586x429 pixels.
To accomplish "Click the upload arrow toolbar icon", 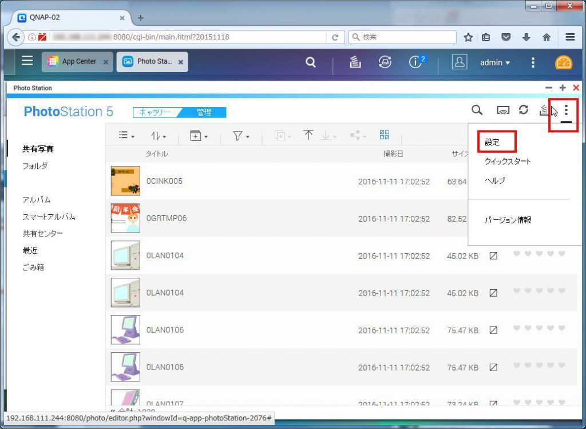I will [x=308, y=135].
